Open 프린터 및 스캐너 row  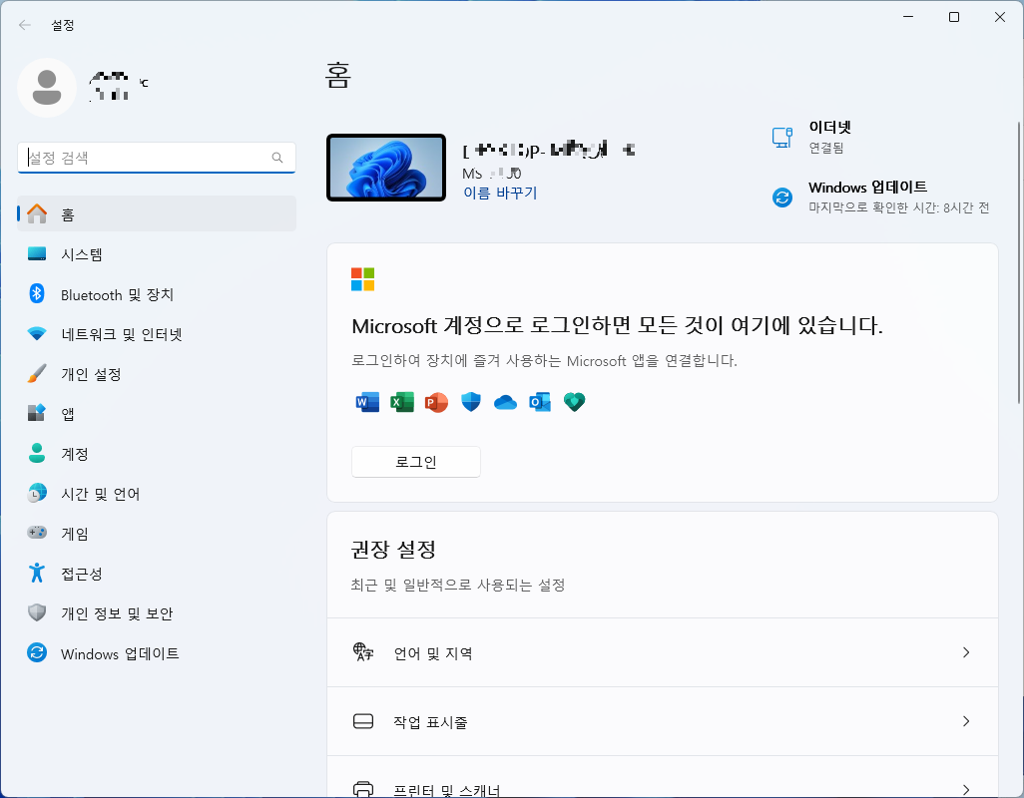662,777
